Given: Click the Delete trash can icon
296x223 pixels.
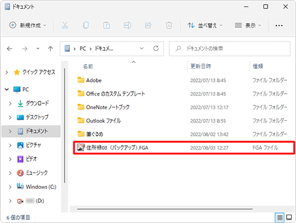Looking at the screenshot, I should coord(169,26).
